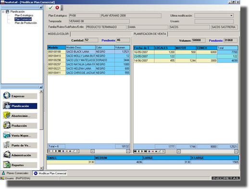This screenshot has height=189, width=249.
Task: Click model code 000100411
Action: coord(57,73)
